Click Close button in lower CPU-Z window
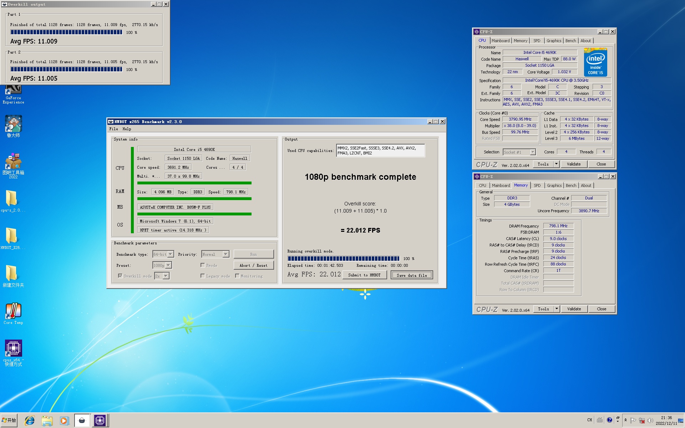 pyautogui.click(x=602, y=309)
